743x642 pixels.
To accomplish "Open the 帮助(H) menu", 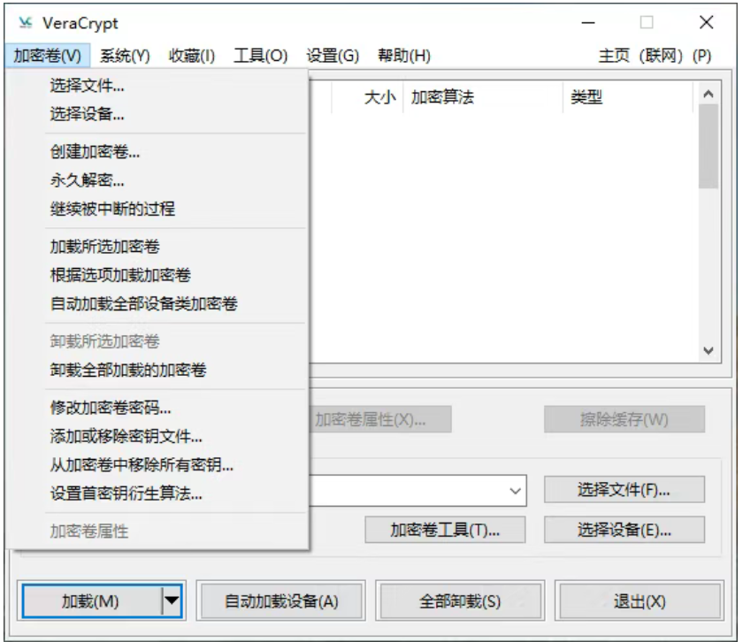I will [x=403, y=56].
